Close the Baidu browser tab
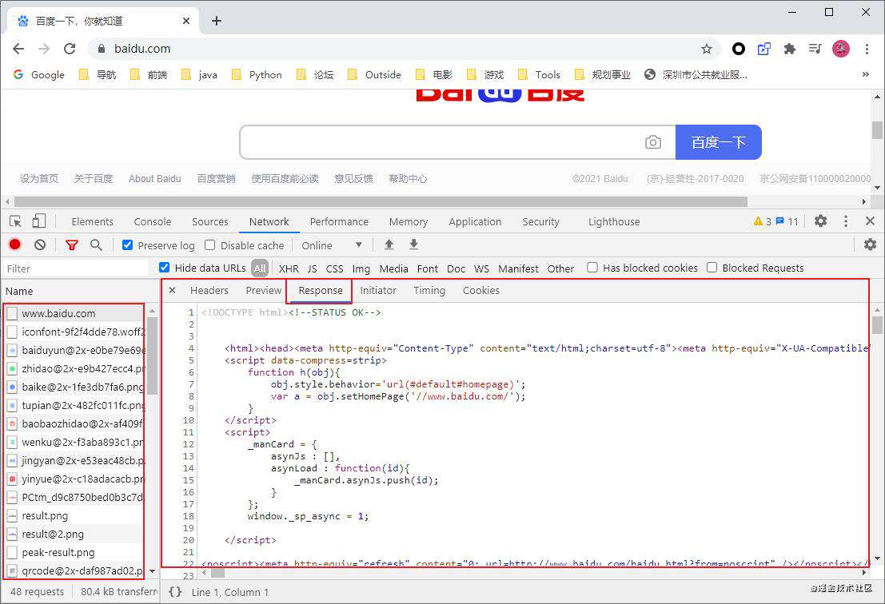This screenshot has width=885, height=604. (186, 21)
